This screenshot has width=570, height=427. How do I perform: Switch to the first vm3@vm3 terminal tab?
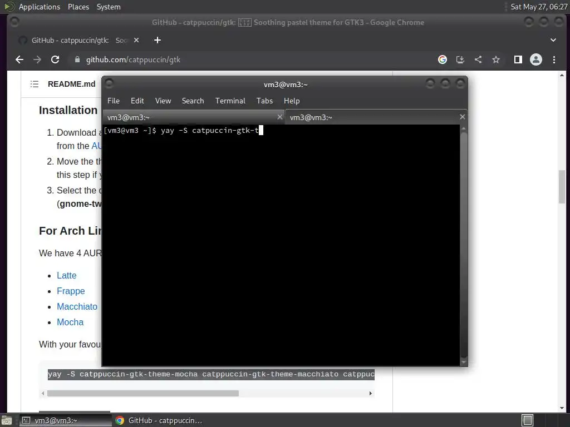pyautogui.click(x=194, y=117)
